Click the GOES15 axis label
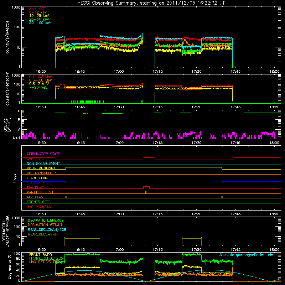Image resolution: width=285 pixels, height=285 pixels. (x=7, y=125)
